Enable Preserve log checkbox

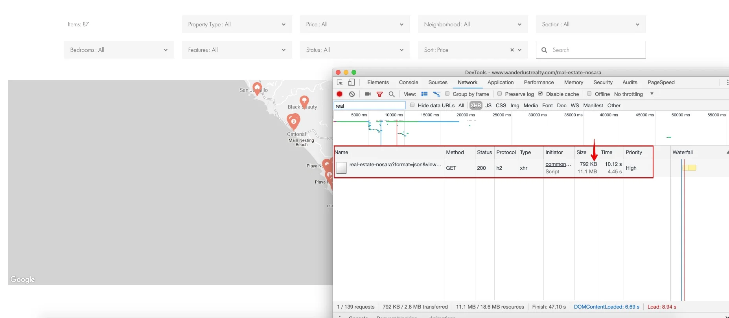[x=499, y=94]
